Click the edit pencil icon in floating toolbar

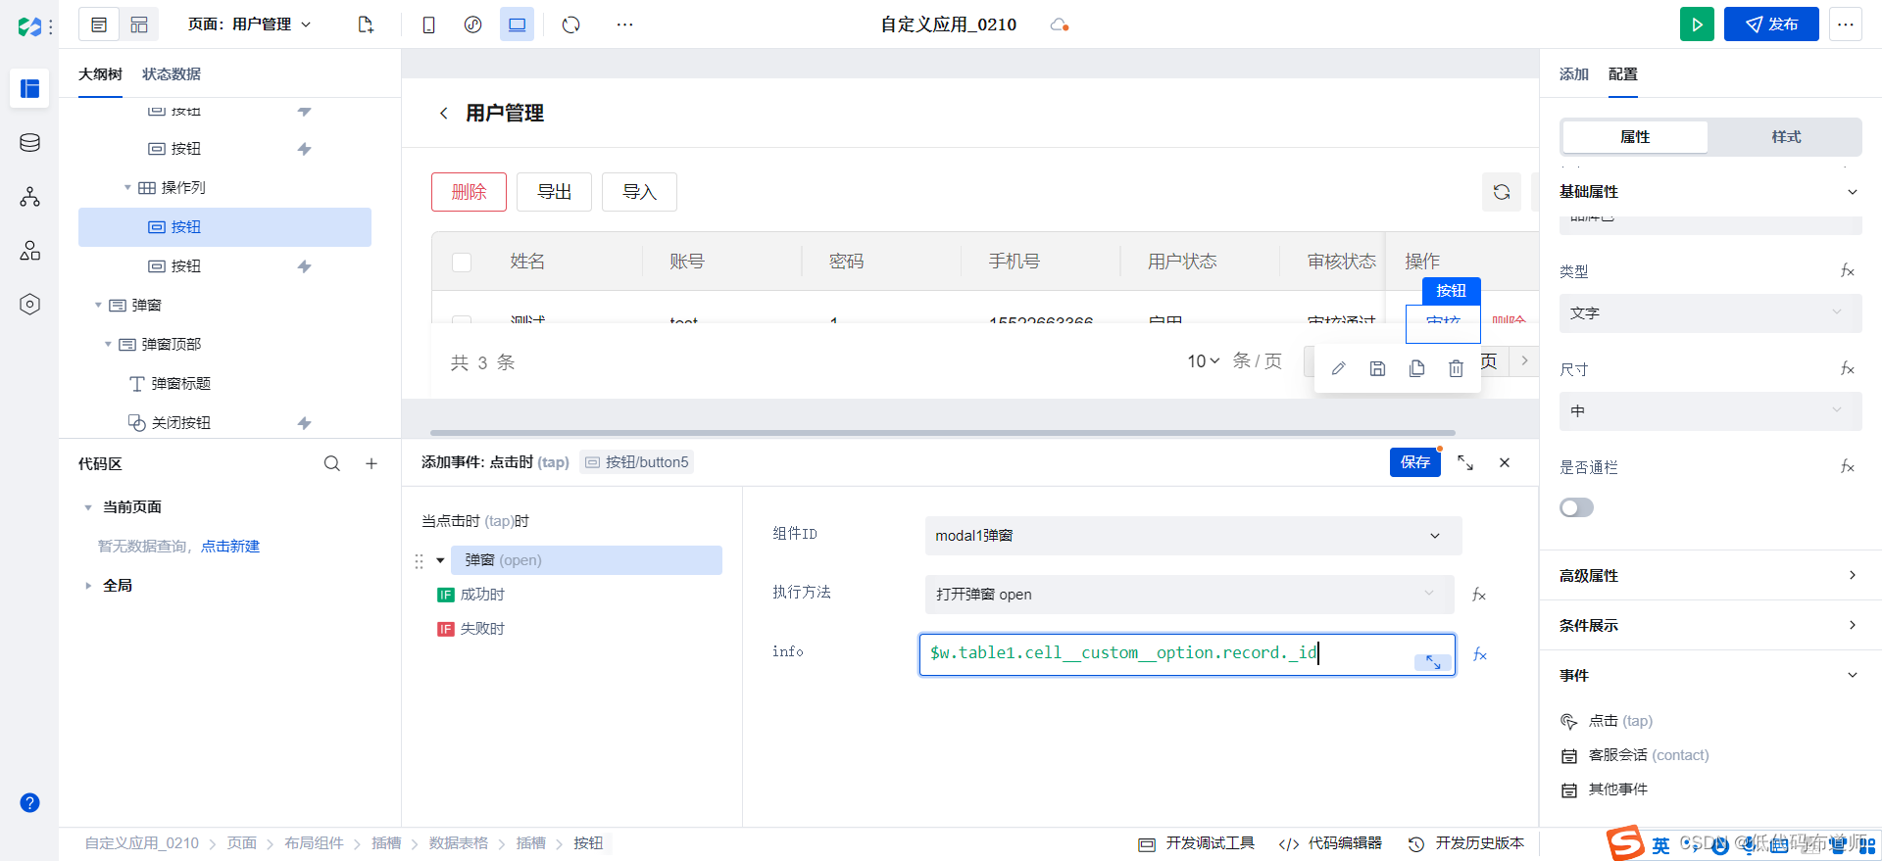(x=1338, y=368)
